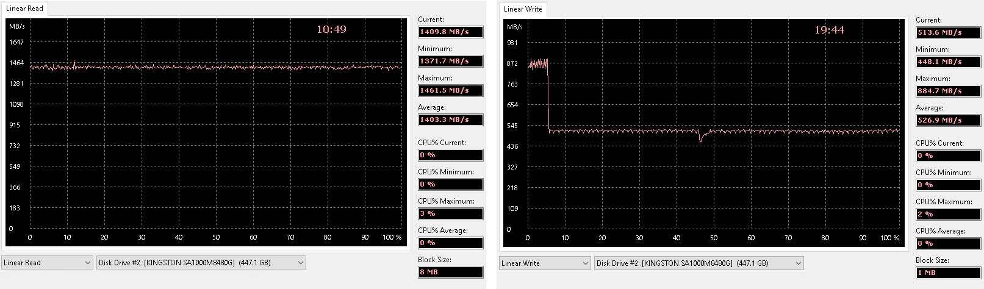Click the write speed dip on write graph
This screenshot has width=984, height=289.
700,137
